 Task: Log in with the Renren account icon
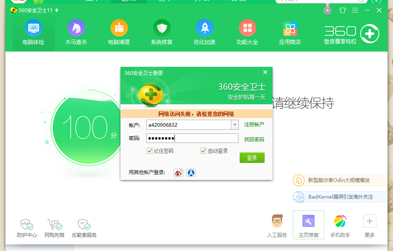tap(191, 173)
